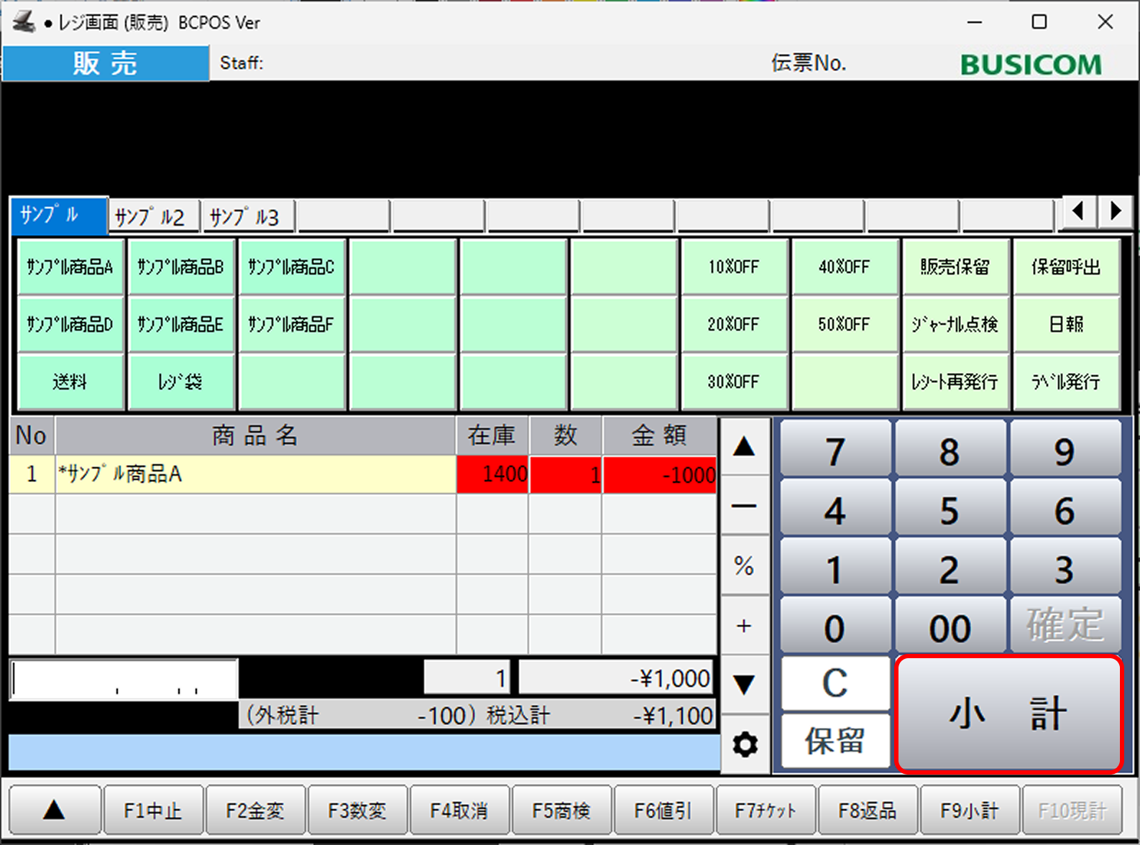This screenshot has height=845, width=1140.
Task: Select the サンプル商品A row in list
Action: click(255, 474)
